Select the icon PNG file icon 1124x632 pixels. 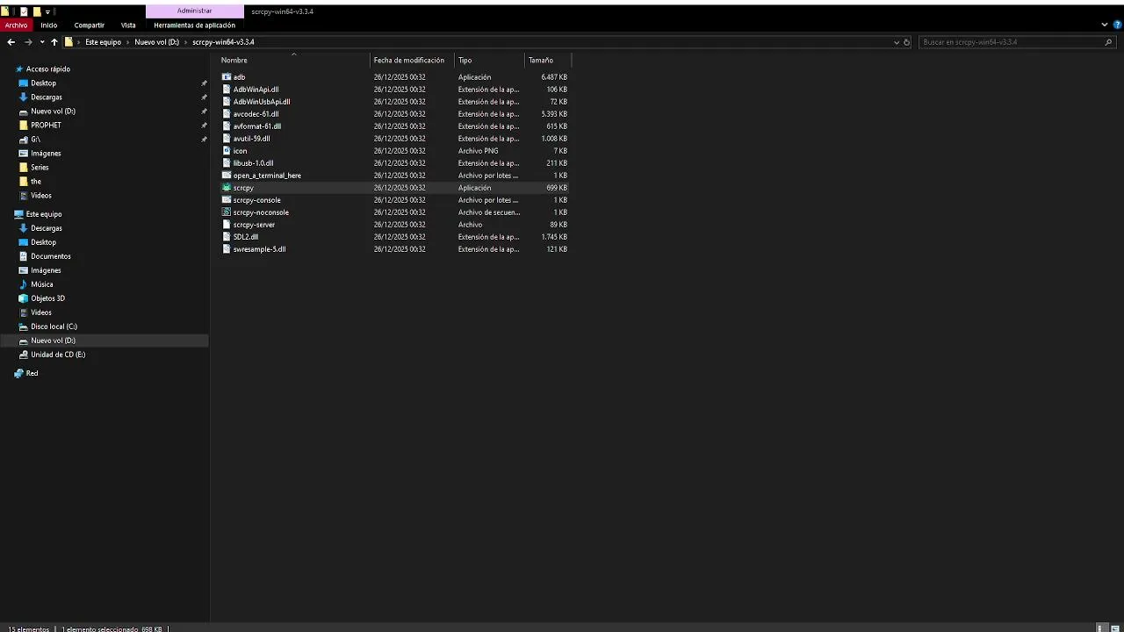coord(227,151)
